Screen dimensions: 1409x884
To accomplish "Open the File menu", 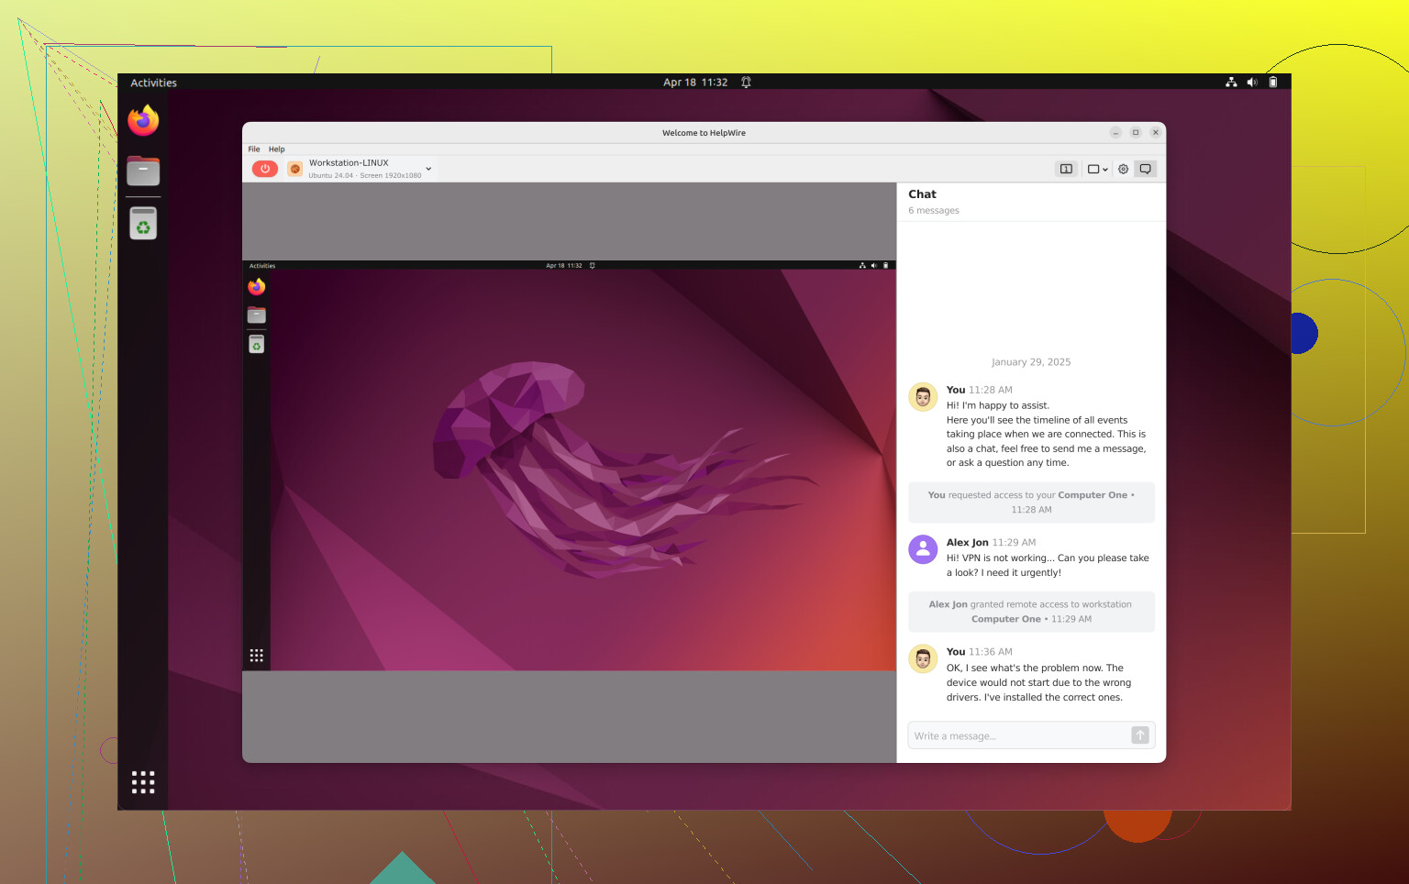I will [254, 149].
